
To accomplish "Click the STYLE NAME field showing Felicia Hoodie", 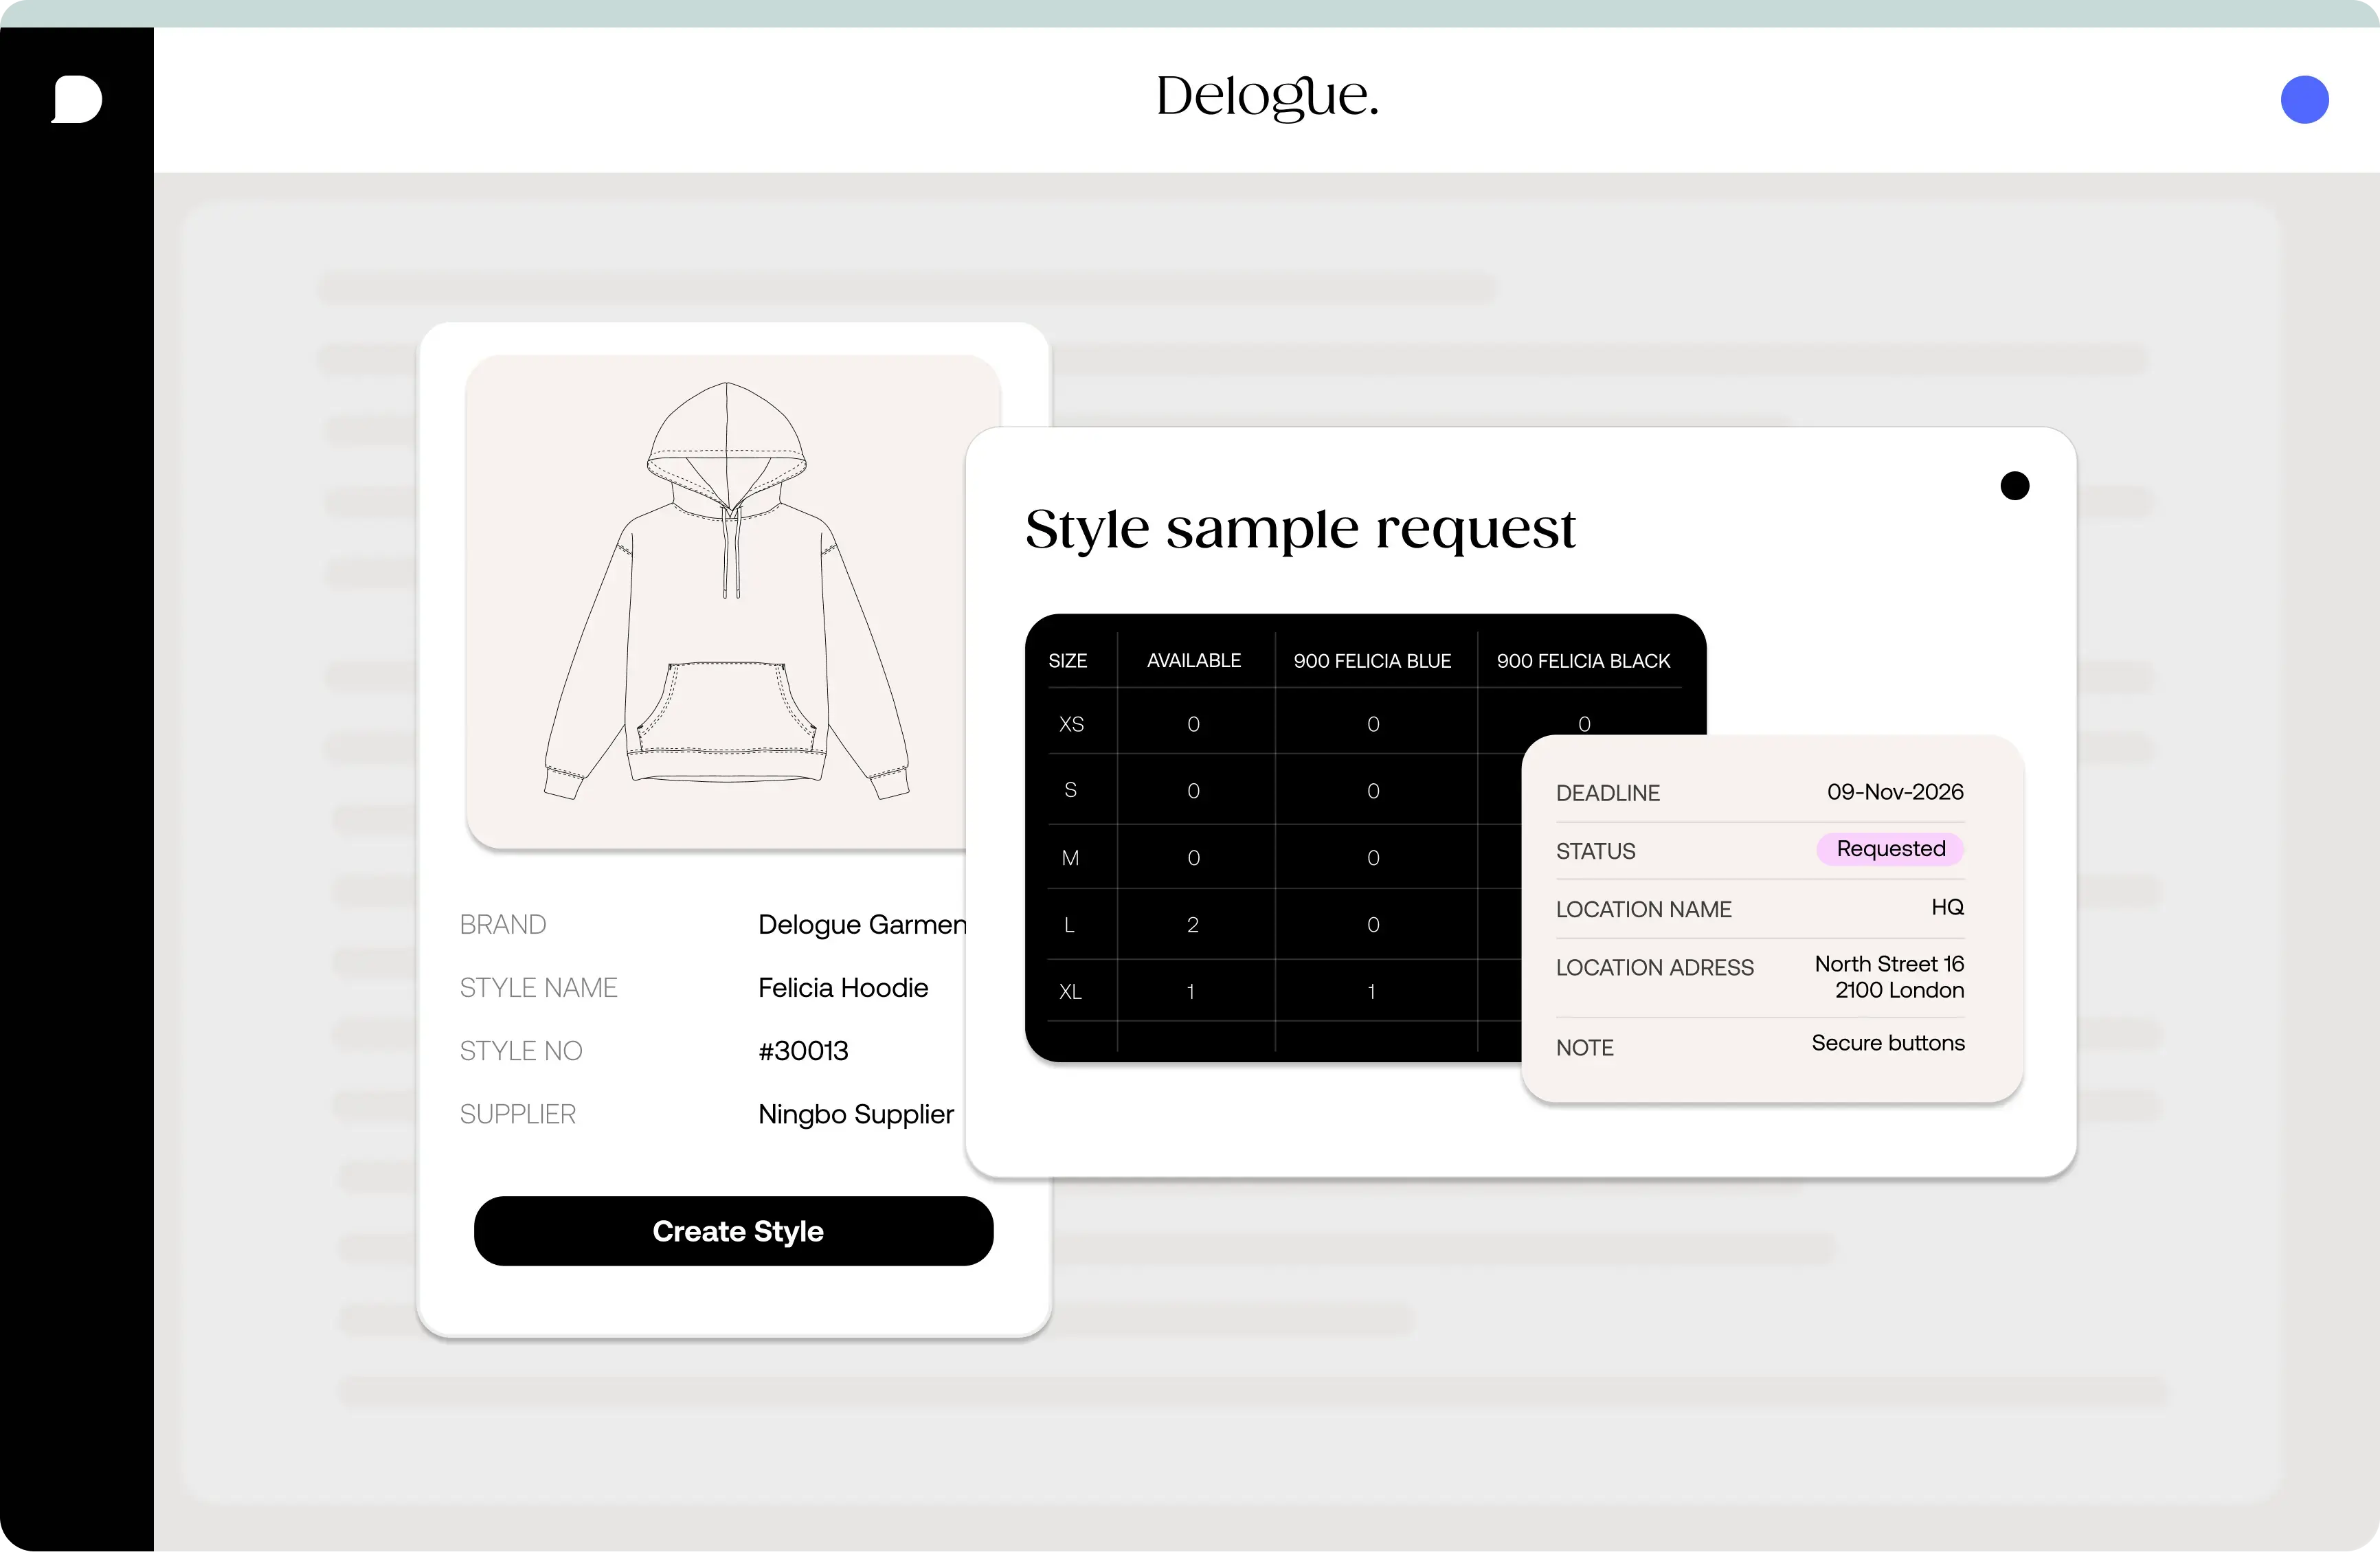I will (x=842, y=987).
